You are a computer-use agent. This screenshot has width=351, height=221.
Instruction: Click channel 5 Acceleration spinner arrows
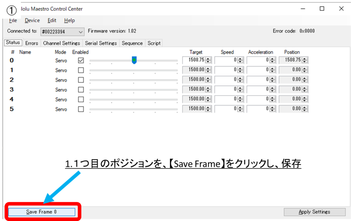click(273, 109)
